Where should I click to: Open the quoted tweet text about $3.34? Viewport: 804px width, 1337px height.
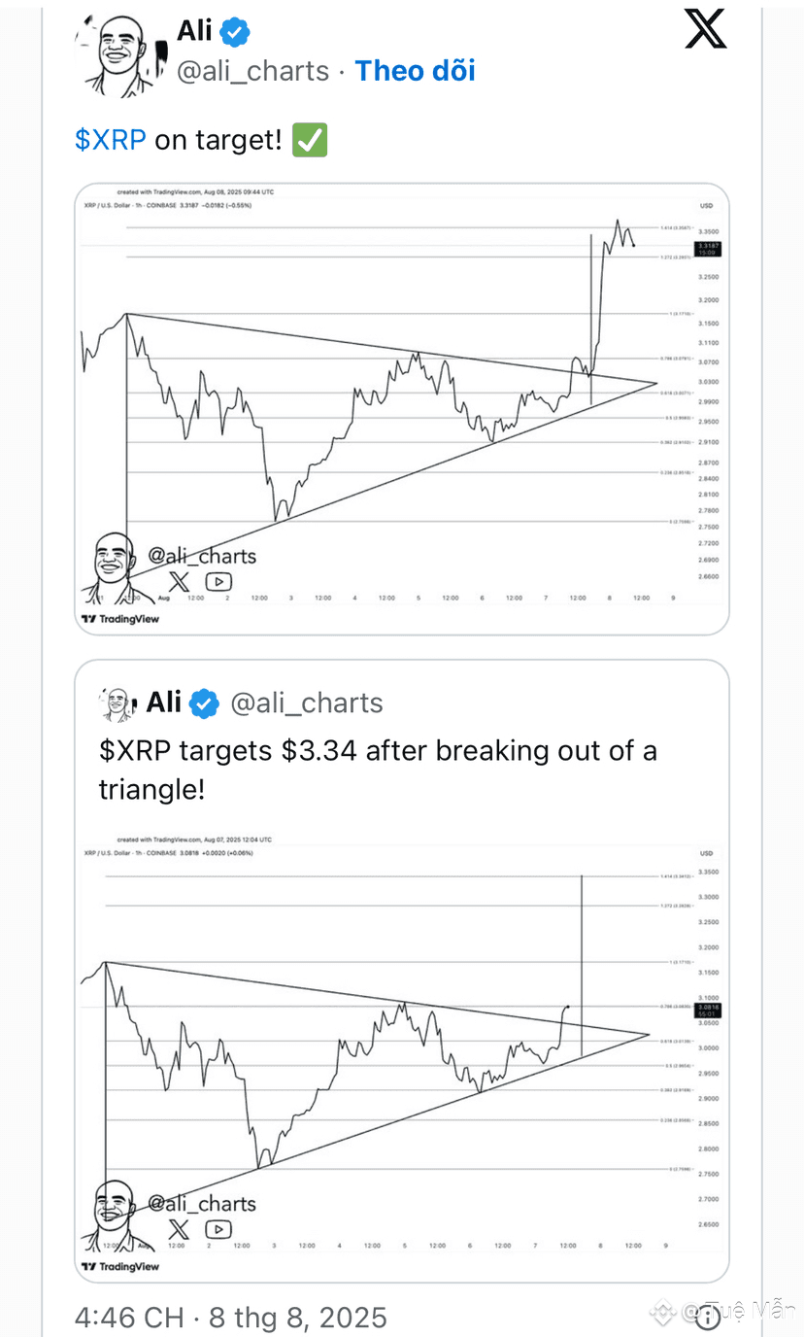click(x=378, y=770)
